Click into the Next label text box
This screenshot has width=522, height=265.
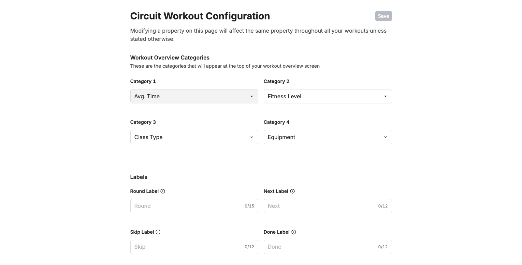328,206
